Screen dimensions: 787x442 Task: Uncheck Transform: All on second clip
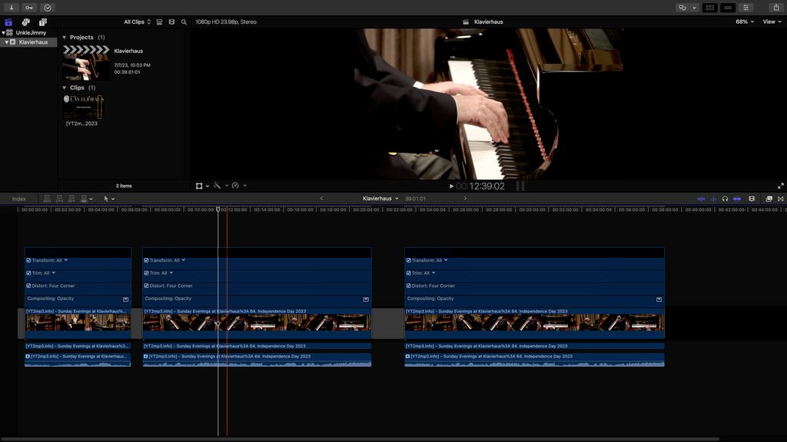(x=146, y=261)
